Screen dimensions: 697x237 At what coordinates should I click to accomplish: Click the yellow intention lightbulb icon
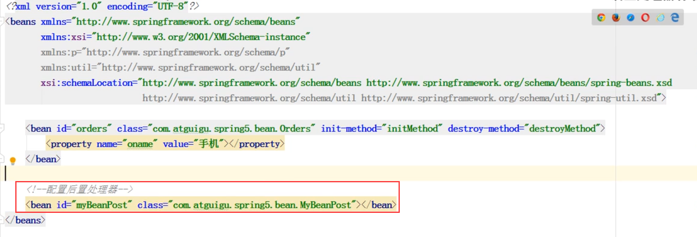12,161
